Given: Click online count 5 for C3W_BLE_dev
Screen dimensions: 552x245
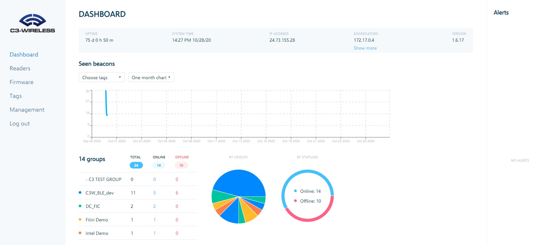Looking at the screenshot, I should pyautogui.click(x=154, y=193).
